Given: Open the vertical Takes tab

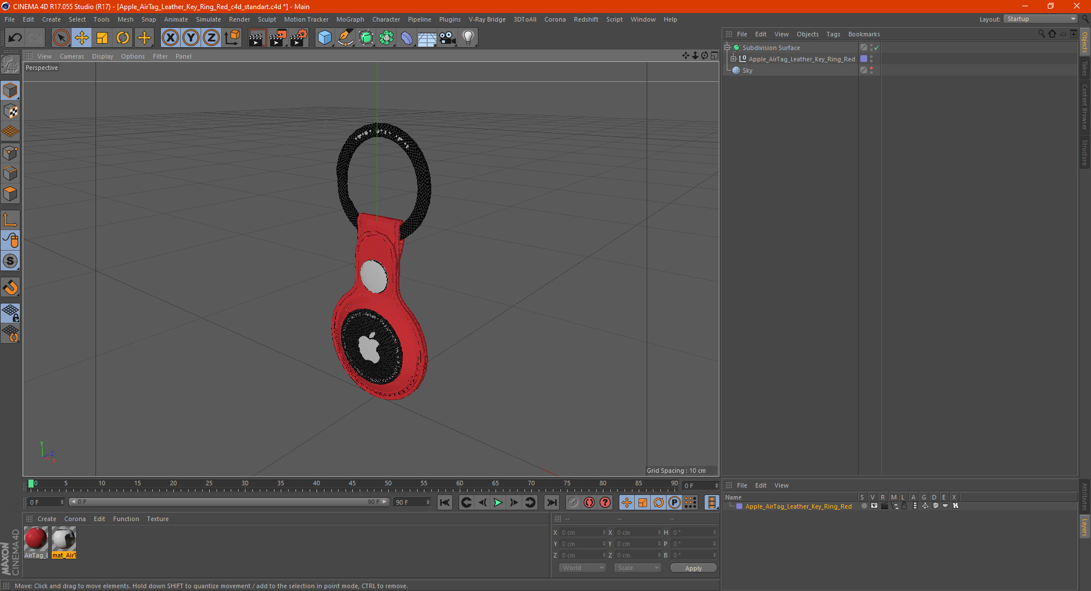Looking at the screenshot, I should click(1085, 68).
